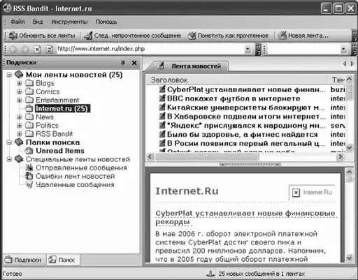Close the Подписки panel
358x280 pixels.
pyautogui.click(x=134, y=63)
